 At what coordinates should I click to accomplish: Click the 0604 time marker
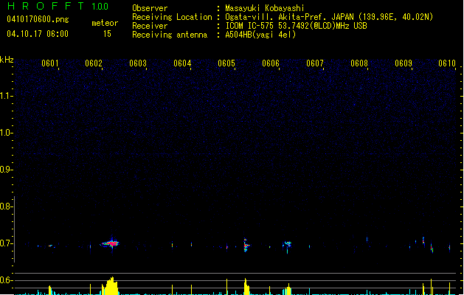(182, 63)
